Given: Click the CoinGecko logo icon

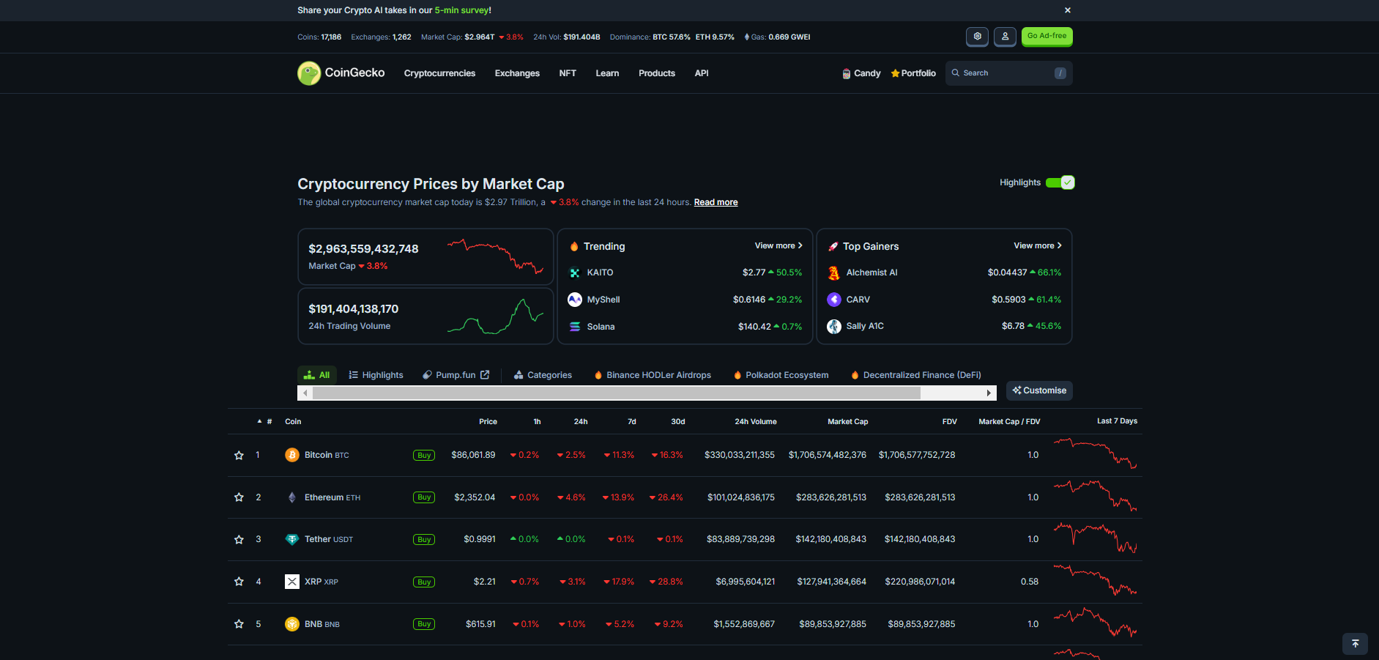Looking at the screenshot, I should click(309, 73).
